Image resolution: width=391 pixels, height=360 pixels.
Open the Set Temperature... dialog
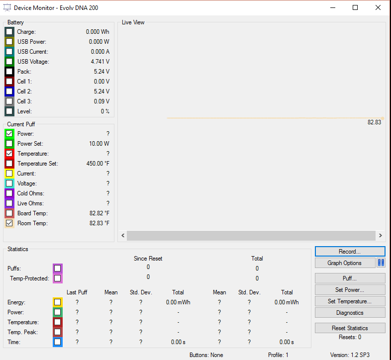click(x=350, y=301)
